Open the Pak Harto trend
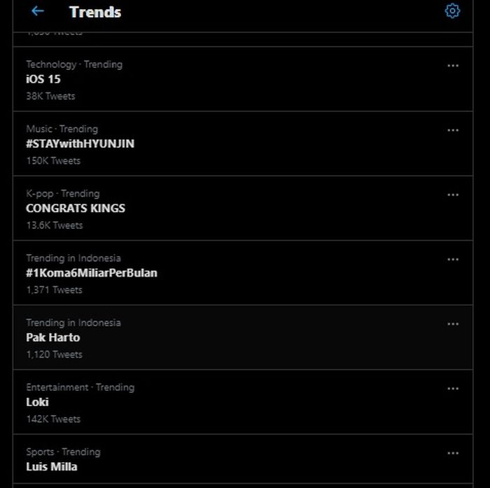490x488 pixels. point(53,337)
